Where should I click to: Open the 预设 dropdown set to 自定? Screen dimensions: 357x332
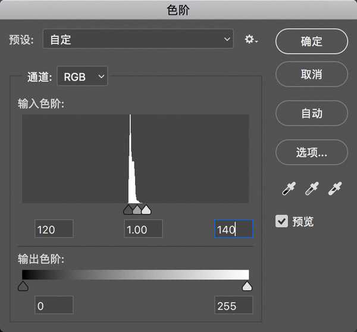[139, 40]
